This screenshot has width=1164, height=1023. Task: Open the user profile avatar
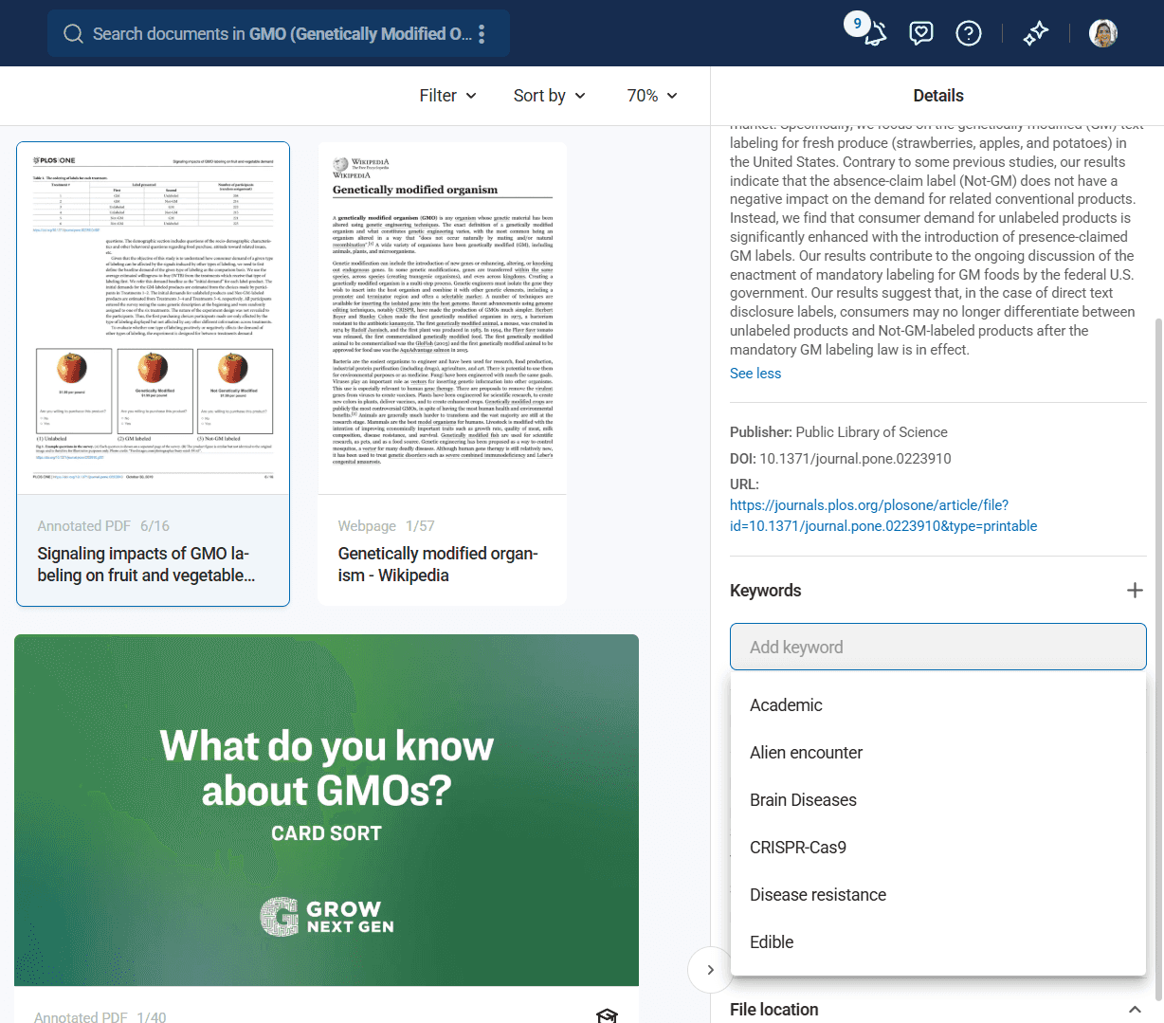[x=1102, y=34]
